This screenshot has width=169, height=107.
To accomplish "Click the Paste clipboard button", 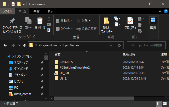I will [40, 23].
